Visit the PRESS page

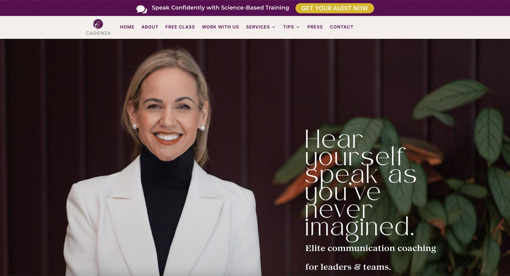[315, 27]
